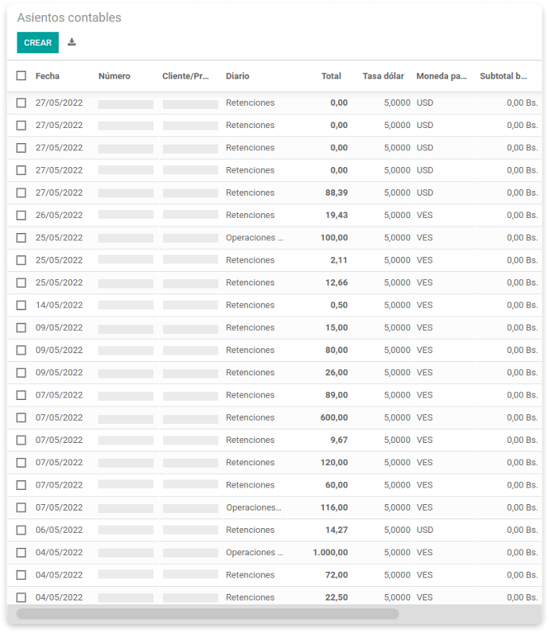Image resolution: width=549 pixels, height=633 pixels.
Task: Click the CREAR button
Action: pyautogui.click(x=37, y=42)
